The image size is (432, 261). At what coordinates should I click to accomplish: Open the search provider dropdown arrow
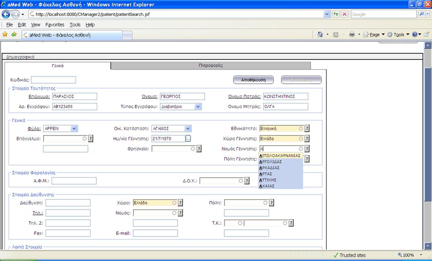point(427,14)
